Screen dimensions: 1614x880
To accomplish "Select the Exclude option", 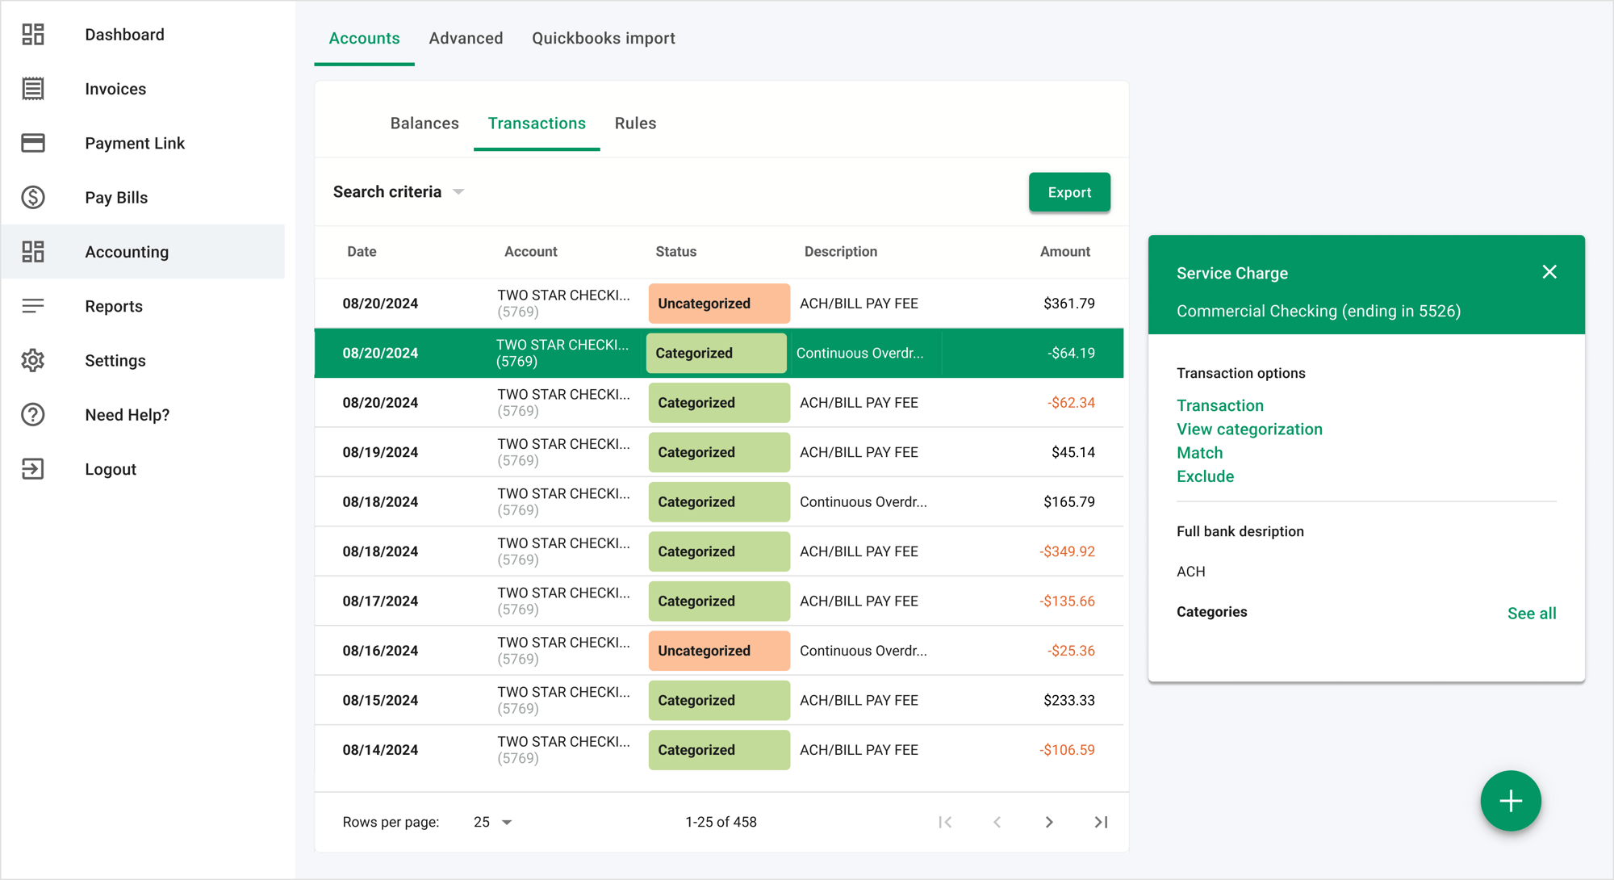I will click(x=1205, y=477).
